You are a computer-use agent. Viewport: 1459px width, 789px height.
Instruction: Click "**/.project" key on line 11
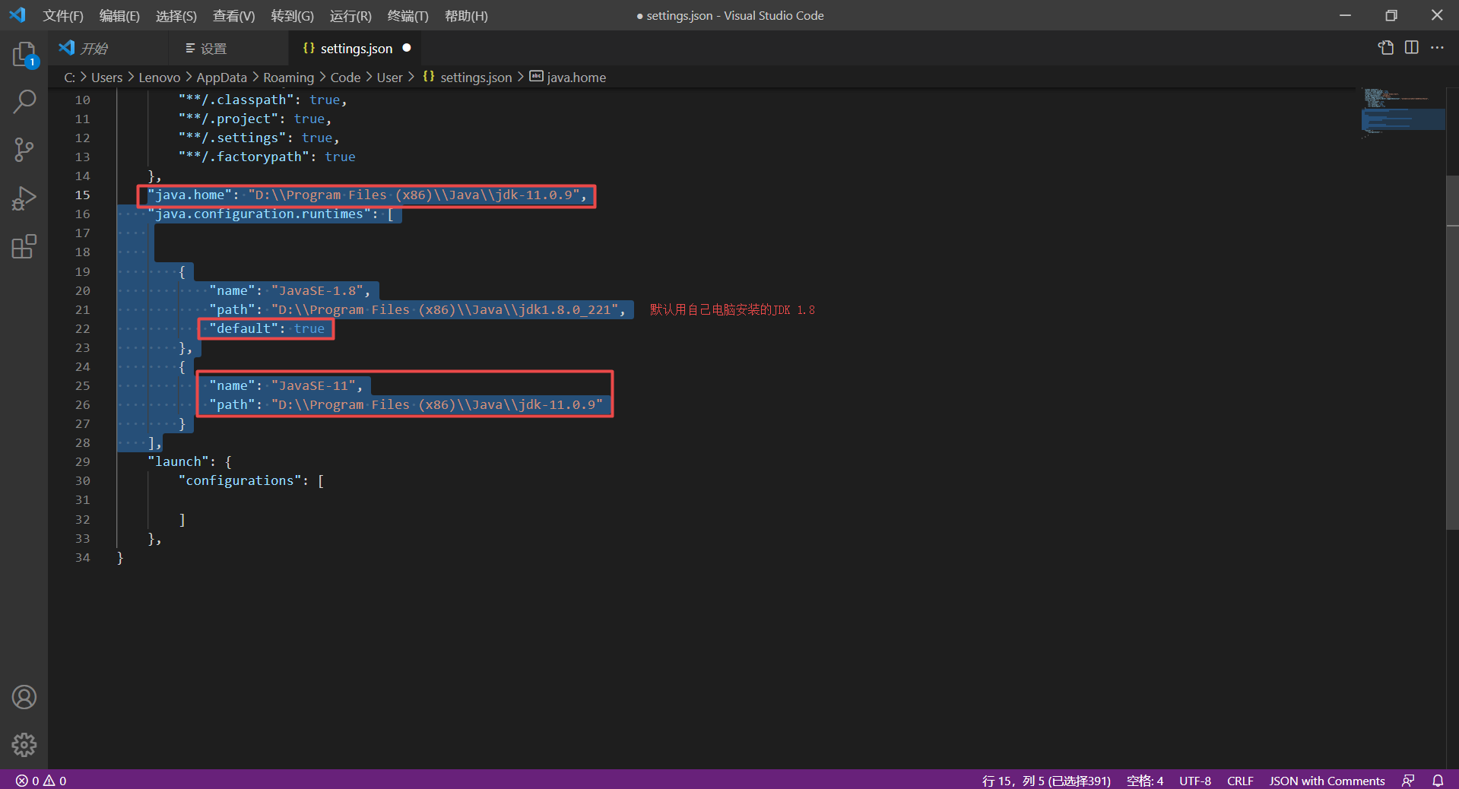click(x=228, y=119)
